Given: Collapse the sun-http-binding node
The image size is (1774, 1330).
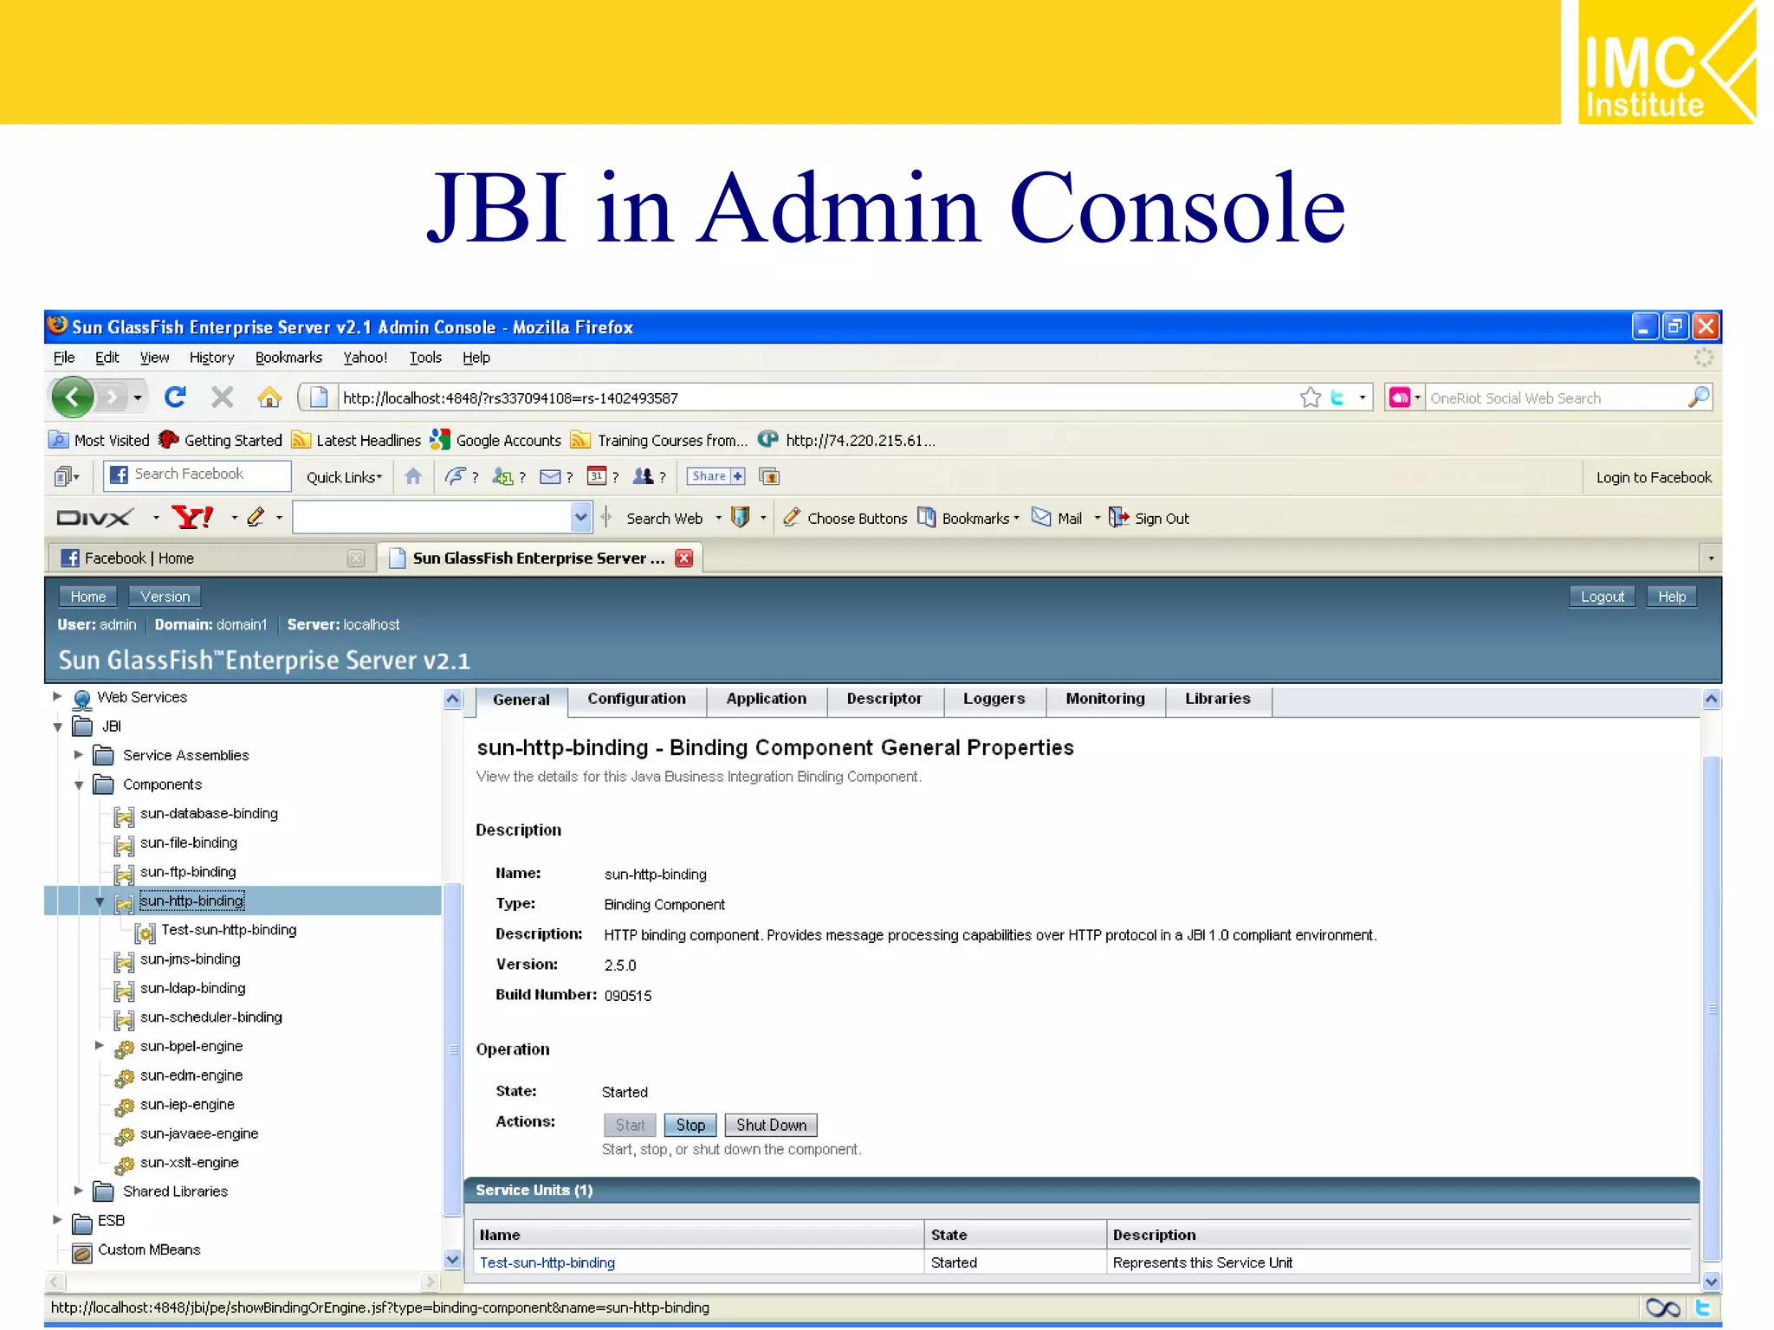Looking at the screenshot, I should [x=100, y=901].
